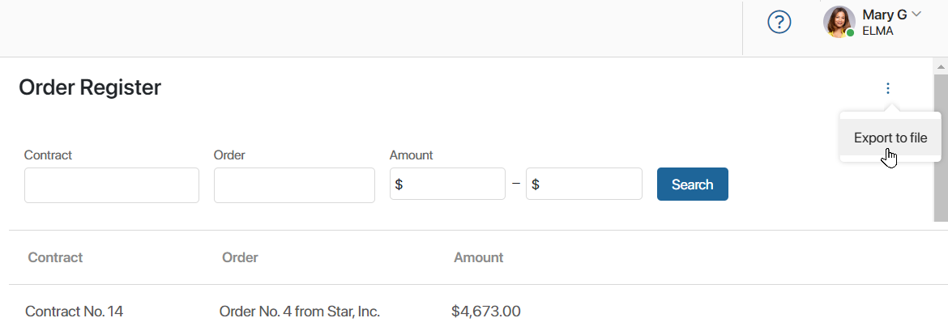Select Export to file menu item
Image resolution: width=948 pixels, height=335 pixels.
point(890,138)
